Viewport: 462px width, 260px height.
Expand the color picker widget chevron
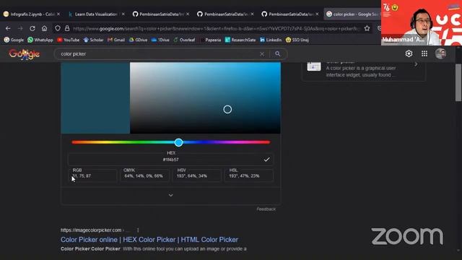click(170, 196)
